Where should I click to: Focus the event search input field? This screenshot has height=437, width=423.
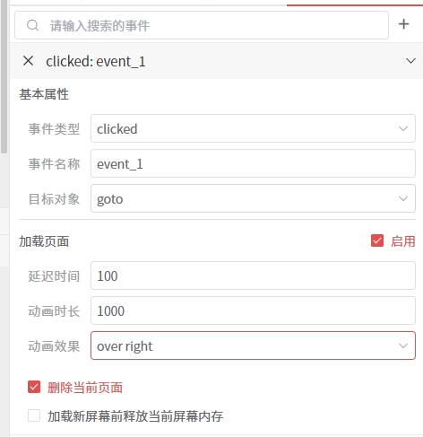pos(202,25)
